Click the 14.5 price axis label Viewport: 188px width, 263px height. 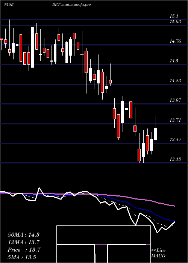click(x=174, y=61)
